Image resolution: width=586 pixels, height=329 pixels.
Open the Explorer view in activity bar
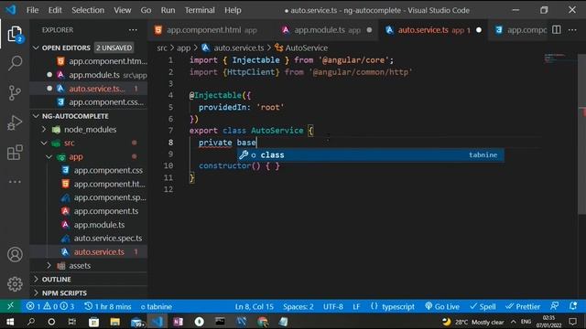pyautogui.click(x=15, y=34)
